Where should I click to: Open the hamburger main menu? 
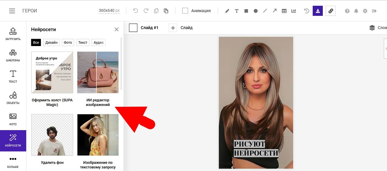pyautogui.click(x=12, y=11)
